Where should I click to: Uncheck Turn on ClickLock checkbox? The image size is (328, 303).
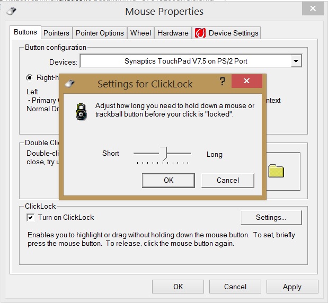(31, 218)
